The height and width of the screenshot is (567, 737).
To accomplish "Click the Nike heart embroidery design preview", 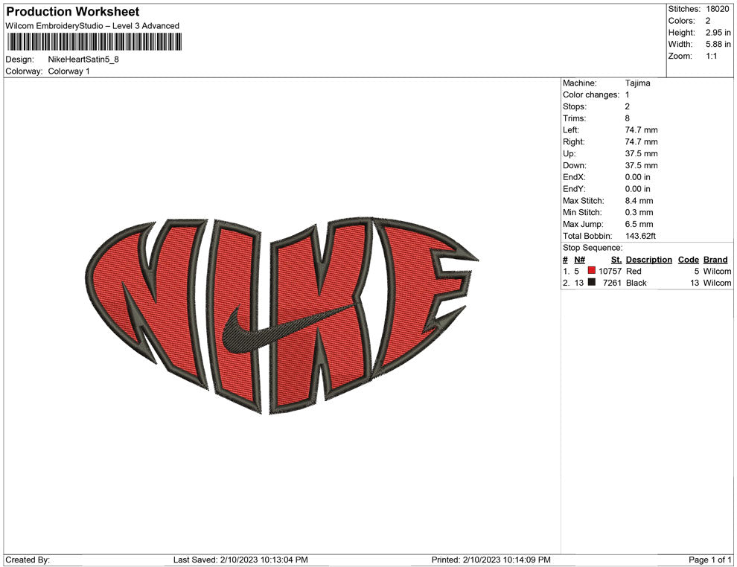I will pyautogui.click(x=281, y=315).
